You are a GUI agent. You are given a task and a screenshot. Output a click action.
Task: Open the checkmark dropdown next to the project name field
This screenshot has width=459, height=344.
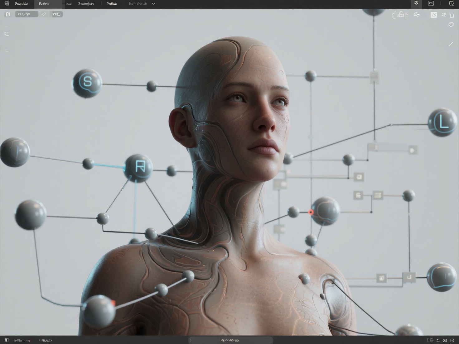pyautogui.click(x=44, y=14)
